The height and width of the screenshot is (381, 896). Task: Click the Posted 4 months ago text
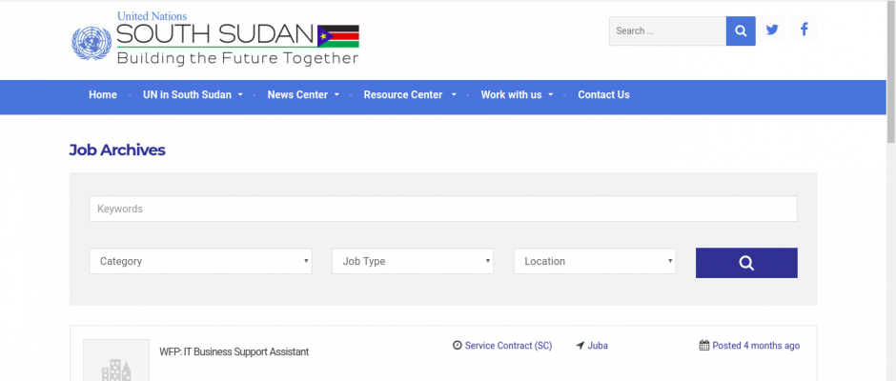[x=756, y=346]
